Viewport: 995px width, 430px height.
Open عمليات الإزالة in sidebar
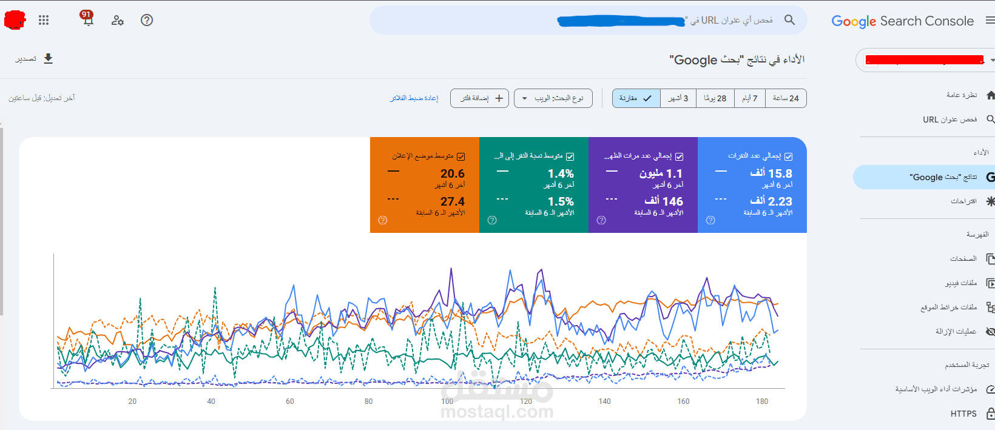coord(956,332)
